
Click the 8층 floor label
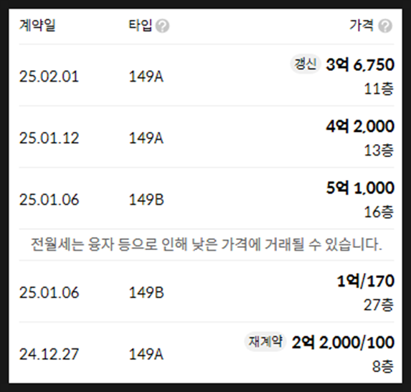pos(383,366)
